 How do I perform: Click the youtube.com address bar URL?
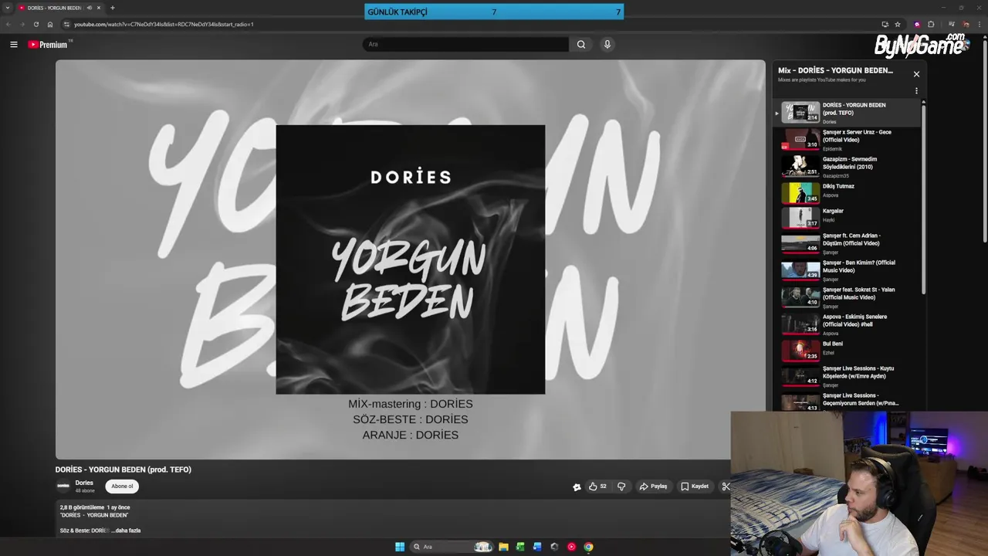pos(164,24)
